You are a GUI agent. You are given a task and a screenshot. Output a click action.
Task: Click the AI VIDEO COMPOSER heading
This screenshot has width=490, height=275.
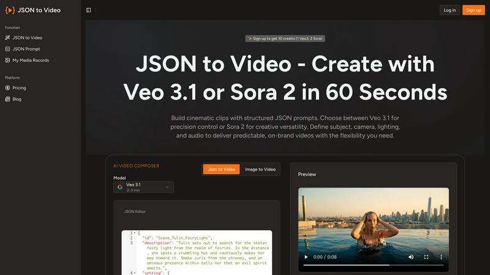point(136,166)
